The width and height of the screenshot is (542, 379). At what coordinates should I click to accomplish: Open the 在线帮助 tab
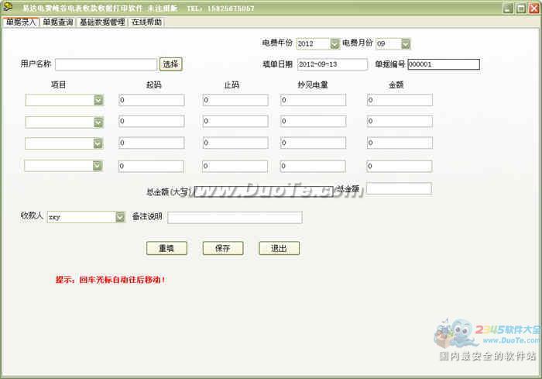pos(146,23)
